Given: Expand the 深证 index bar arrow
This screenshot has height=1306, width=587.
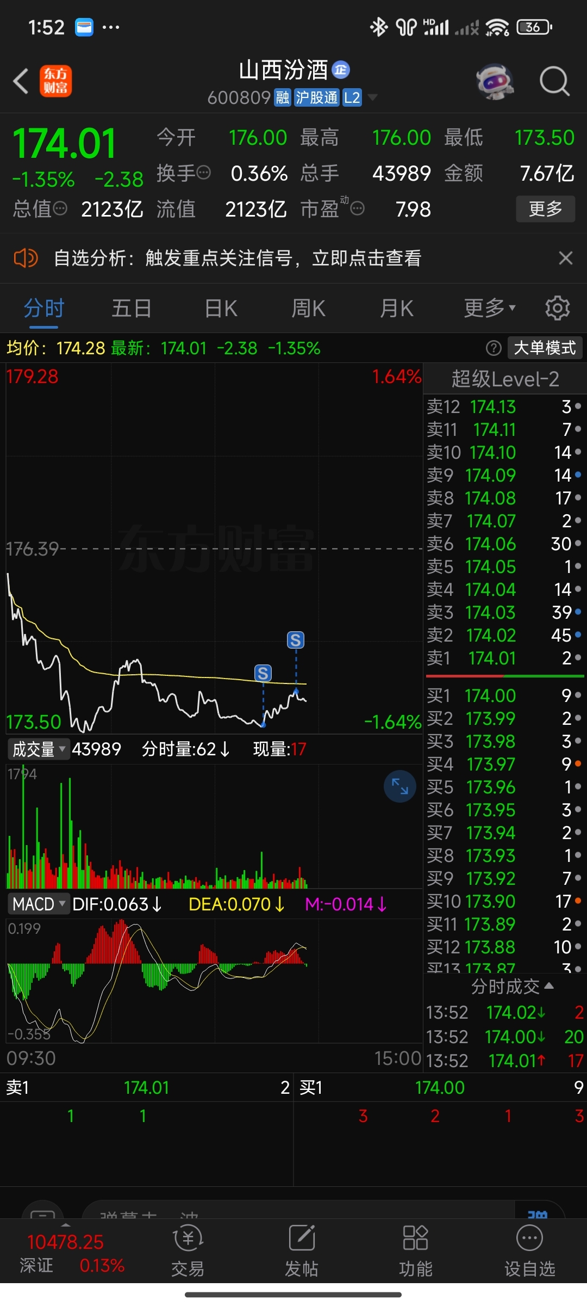Looking at the screenshot, I should click(x=66, y=1225).
